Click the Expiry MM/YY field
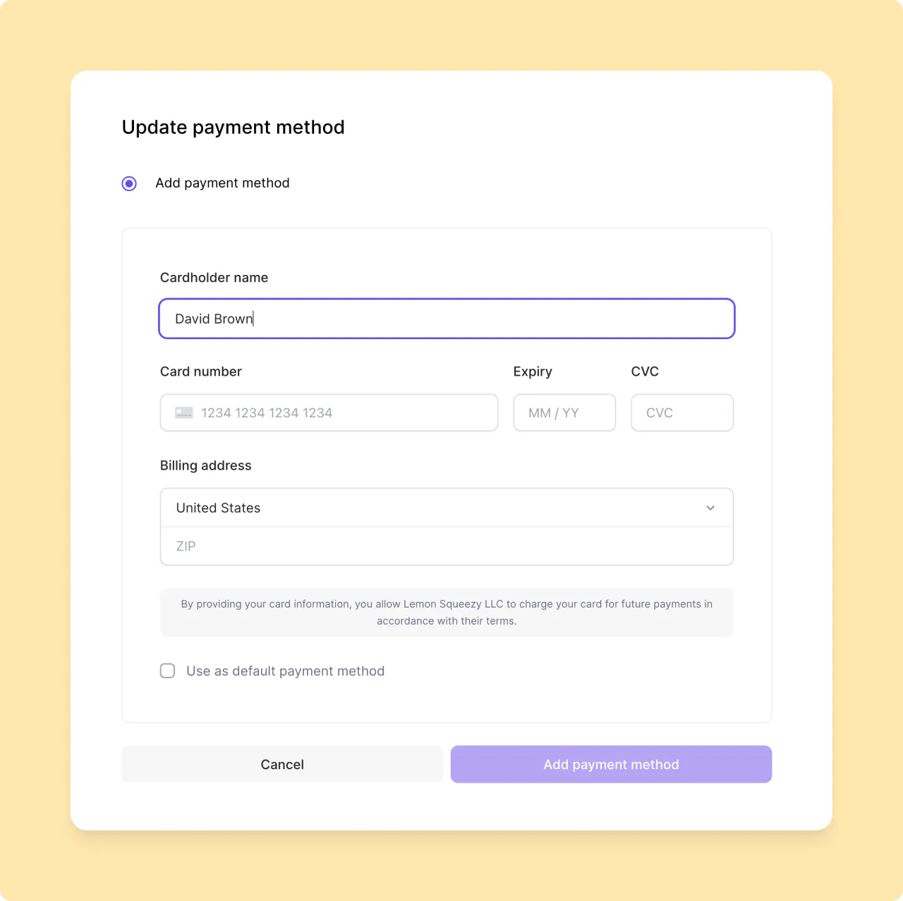 point(564,412)
